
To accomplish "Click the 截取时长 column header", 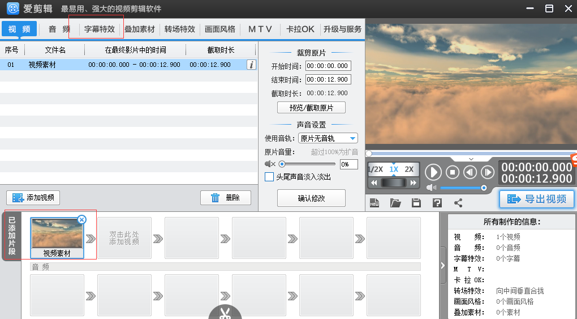I will (x=221, y=50).
